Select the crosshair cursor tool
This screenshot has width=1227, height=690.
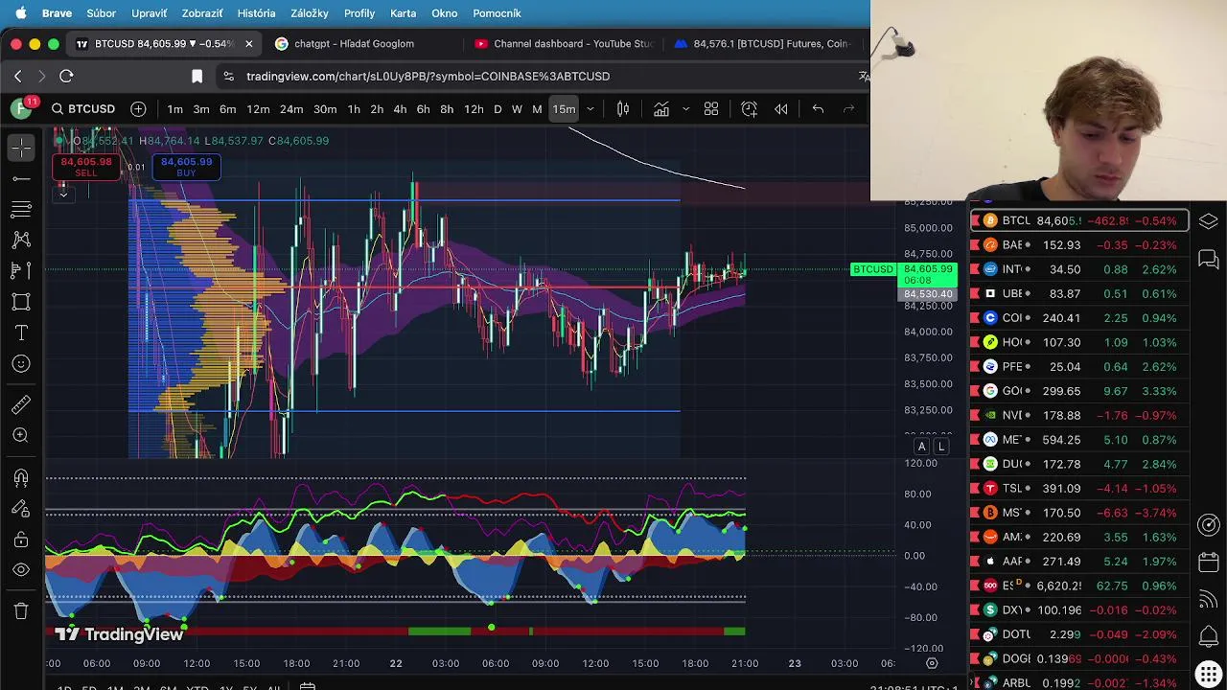(21, 148)
